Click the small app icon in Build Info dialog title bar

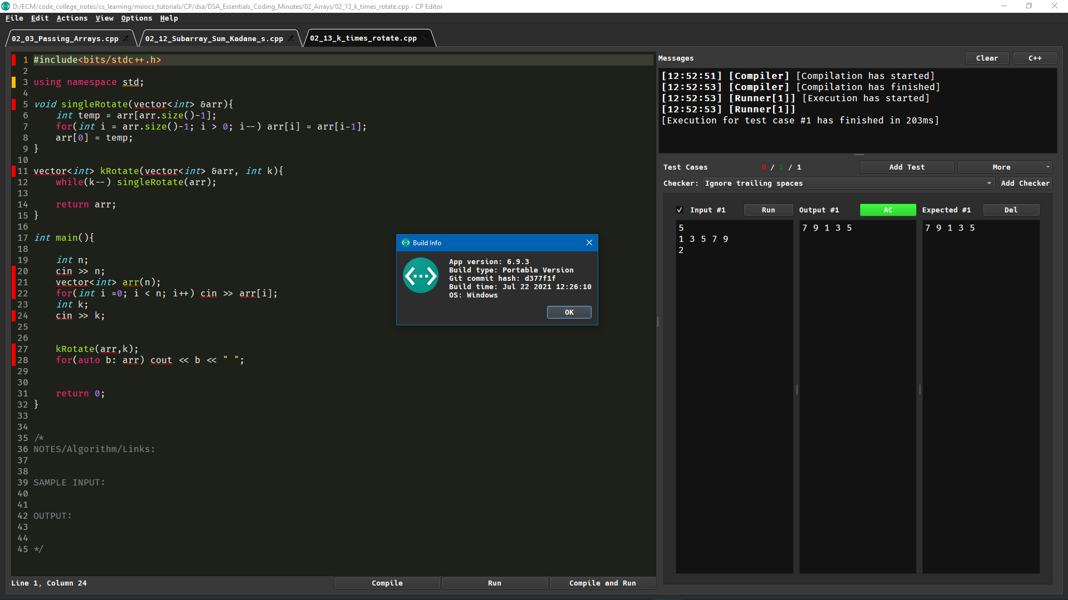coord(405,242)
